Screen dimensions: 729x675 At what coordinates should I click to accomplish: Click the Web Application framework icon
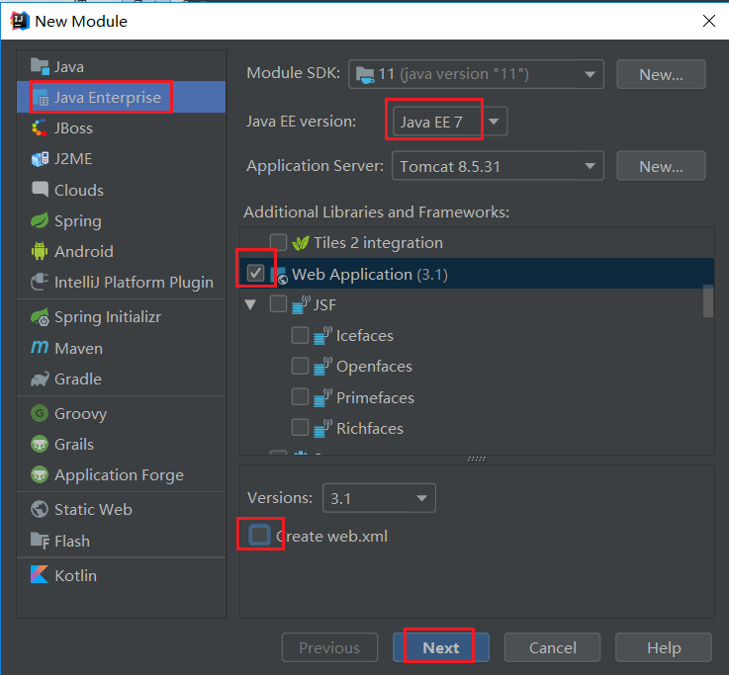pyautogui.click(x=279, y=275)
